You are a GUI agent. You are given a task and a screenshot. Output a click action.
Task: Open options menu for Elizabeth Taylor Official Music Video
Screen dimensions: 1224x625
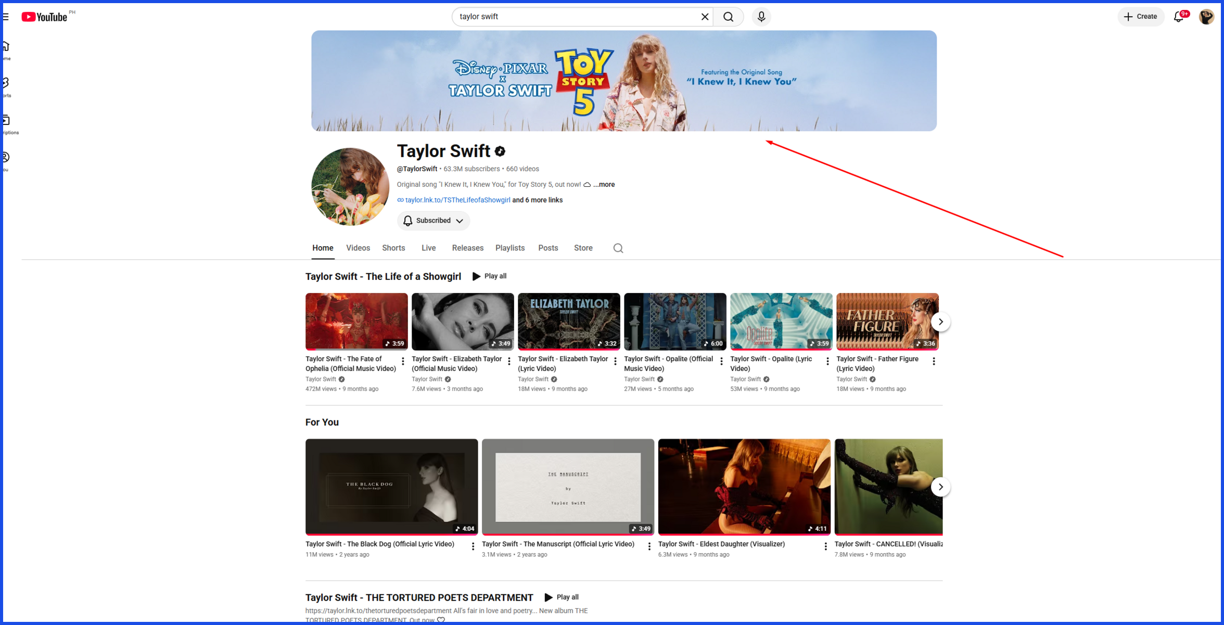509,361
